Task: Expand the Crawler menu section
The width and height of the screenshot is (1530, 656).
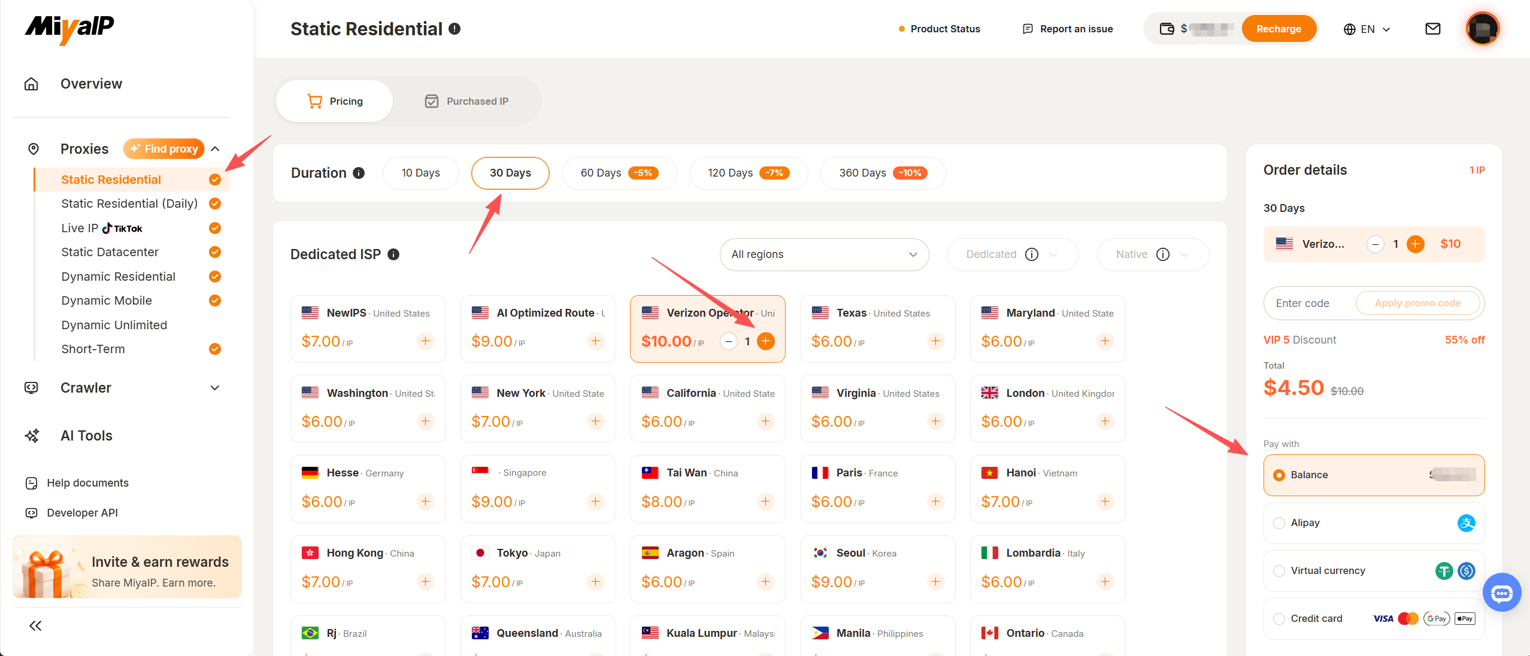Action: [215, 388]
